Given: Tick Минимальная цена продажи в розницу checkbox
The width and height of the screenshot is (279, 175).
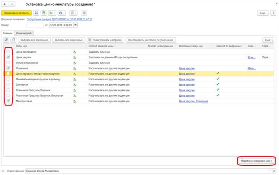Looking at the screenshot, I should coord(8,79).
